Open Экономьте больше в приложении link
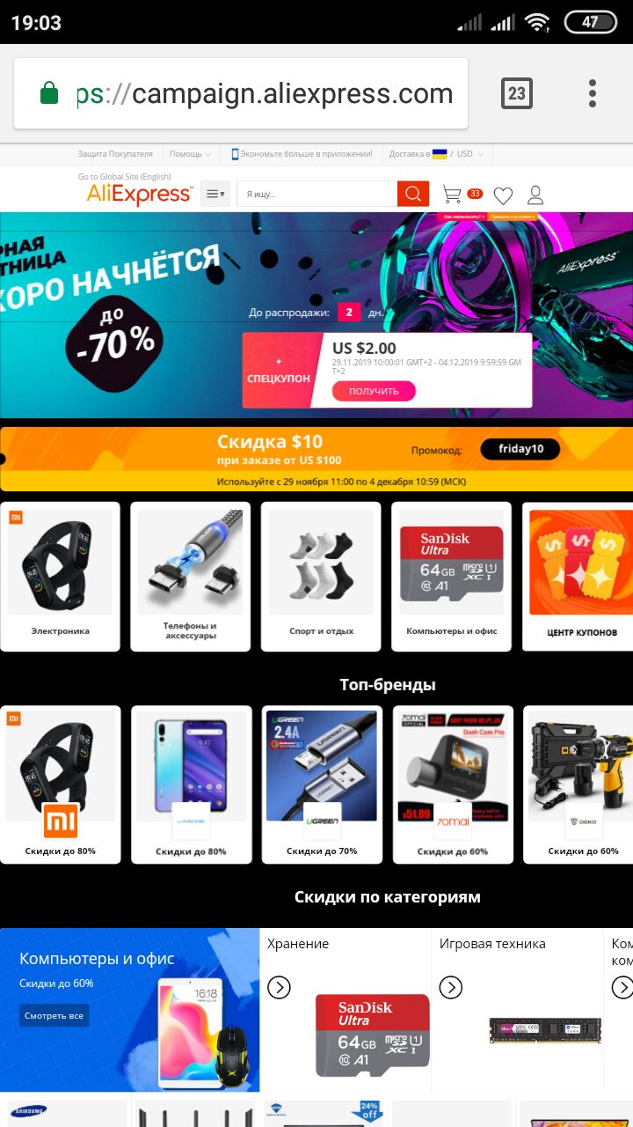 pos(302,154)
